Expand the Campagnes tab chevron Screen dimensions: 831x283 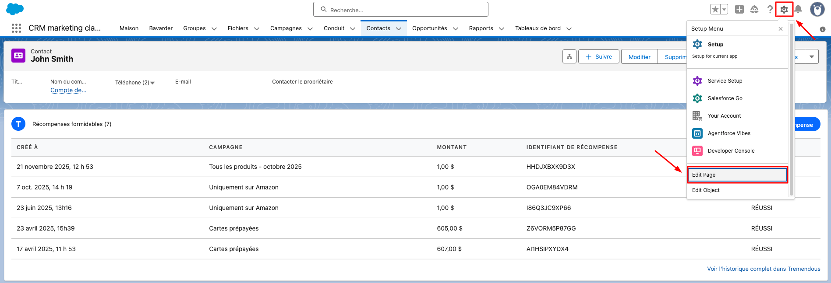click(310, 29)
